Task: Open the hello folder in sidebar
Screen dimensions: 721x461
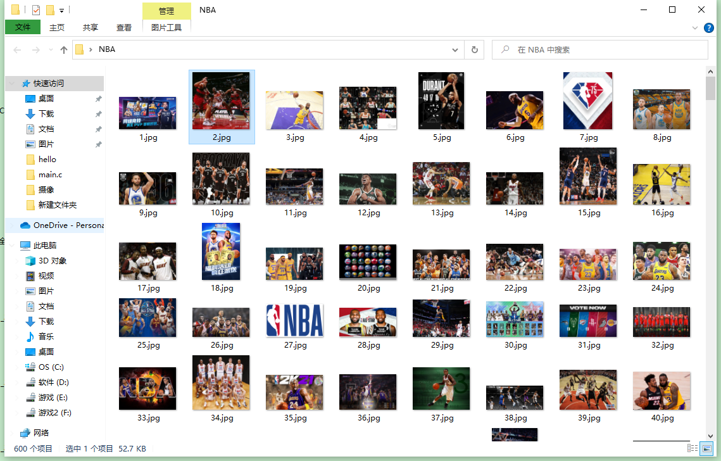Action: (47, 159)
